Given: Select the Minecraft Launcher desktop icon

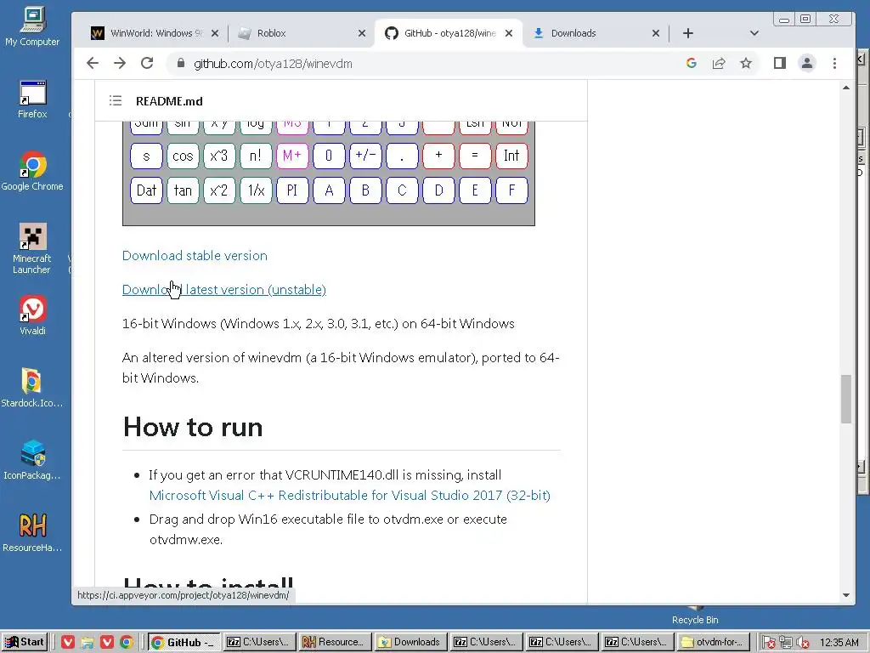Looking at the screenshot, I should [32, 249].
